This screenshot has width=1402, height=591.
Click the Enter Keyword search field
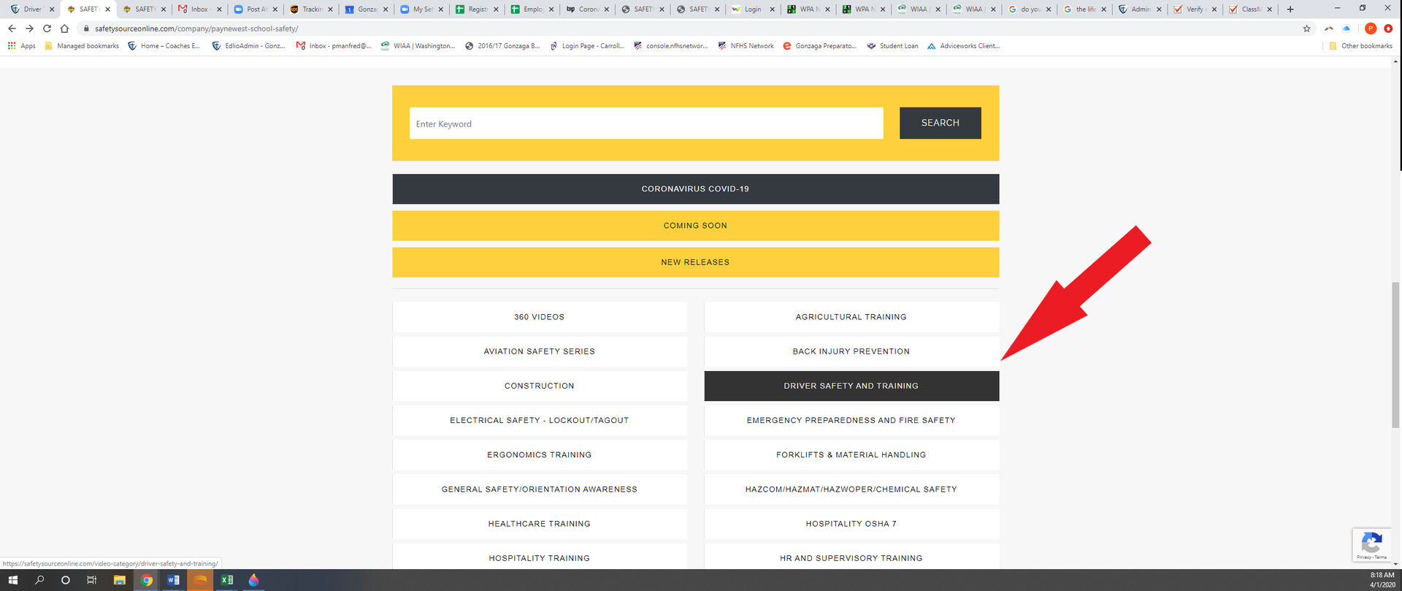coord(646,123)
